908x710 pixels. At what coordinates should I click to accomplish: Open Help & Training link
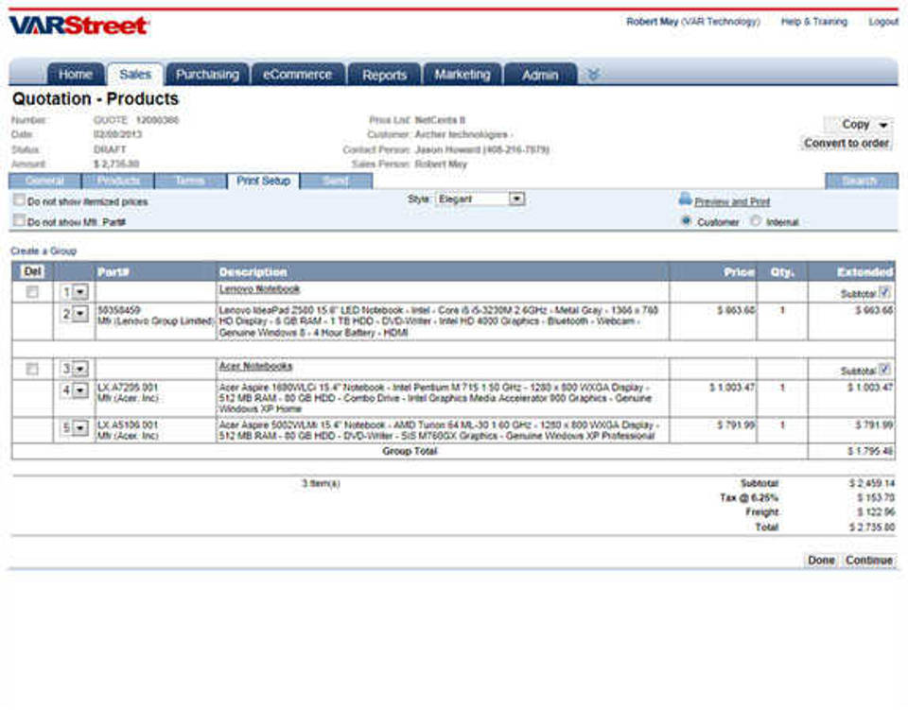pyautogui.click(x=813, y=22)
